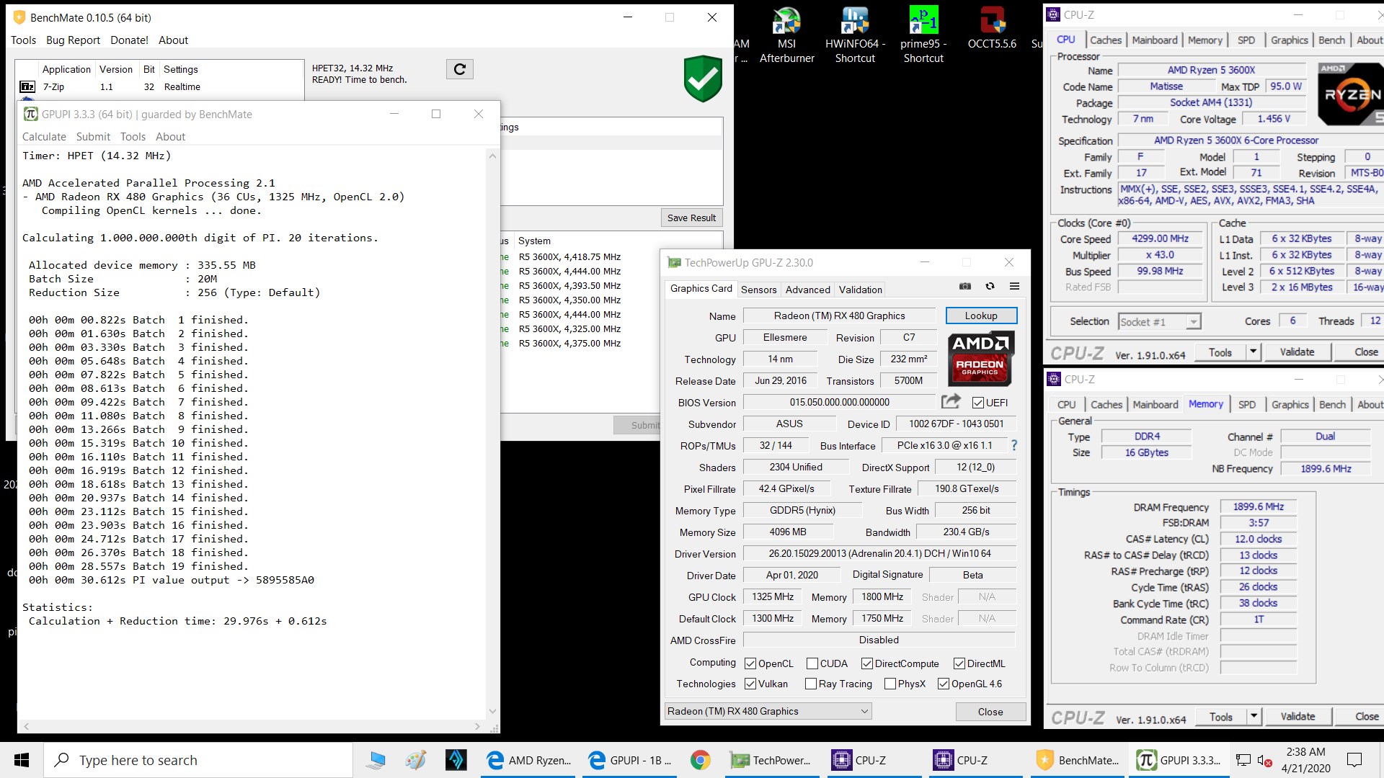This screenshot has width=1384, height=778.
Task: Open Submit menu in GPUPI
Action: pos(93,136)
